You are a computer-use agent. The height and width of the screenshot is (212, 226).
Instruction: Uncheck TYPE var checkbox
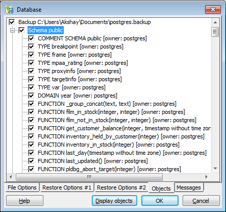31,87
